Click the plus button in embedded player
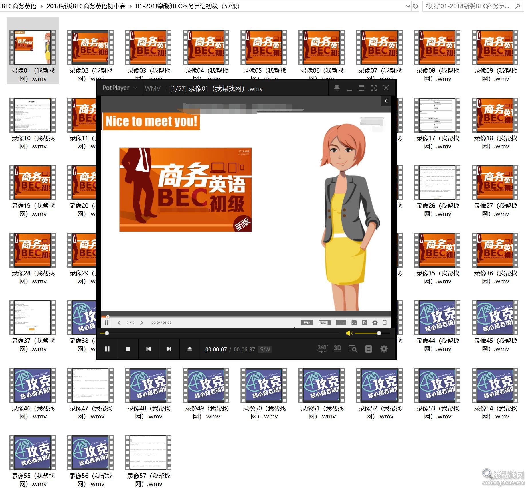This screenshot has height=488, width=526. click(x=344, y=323)
